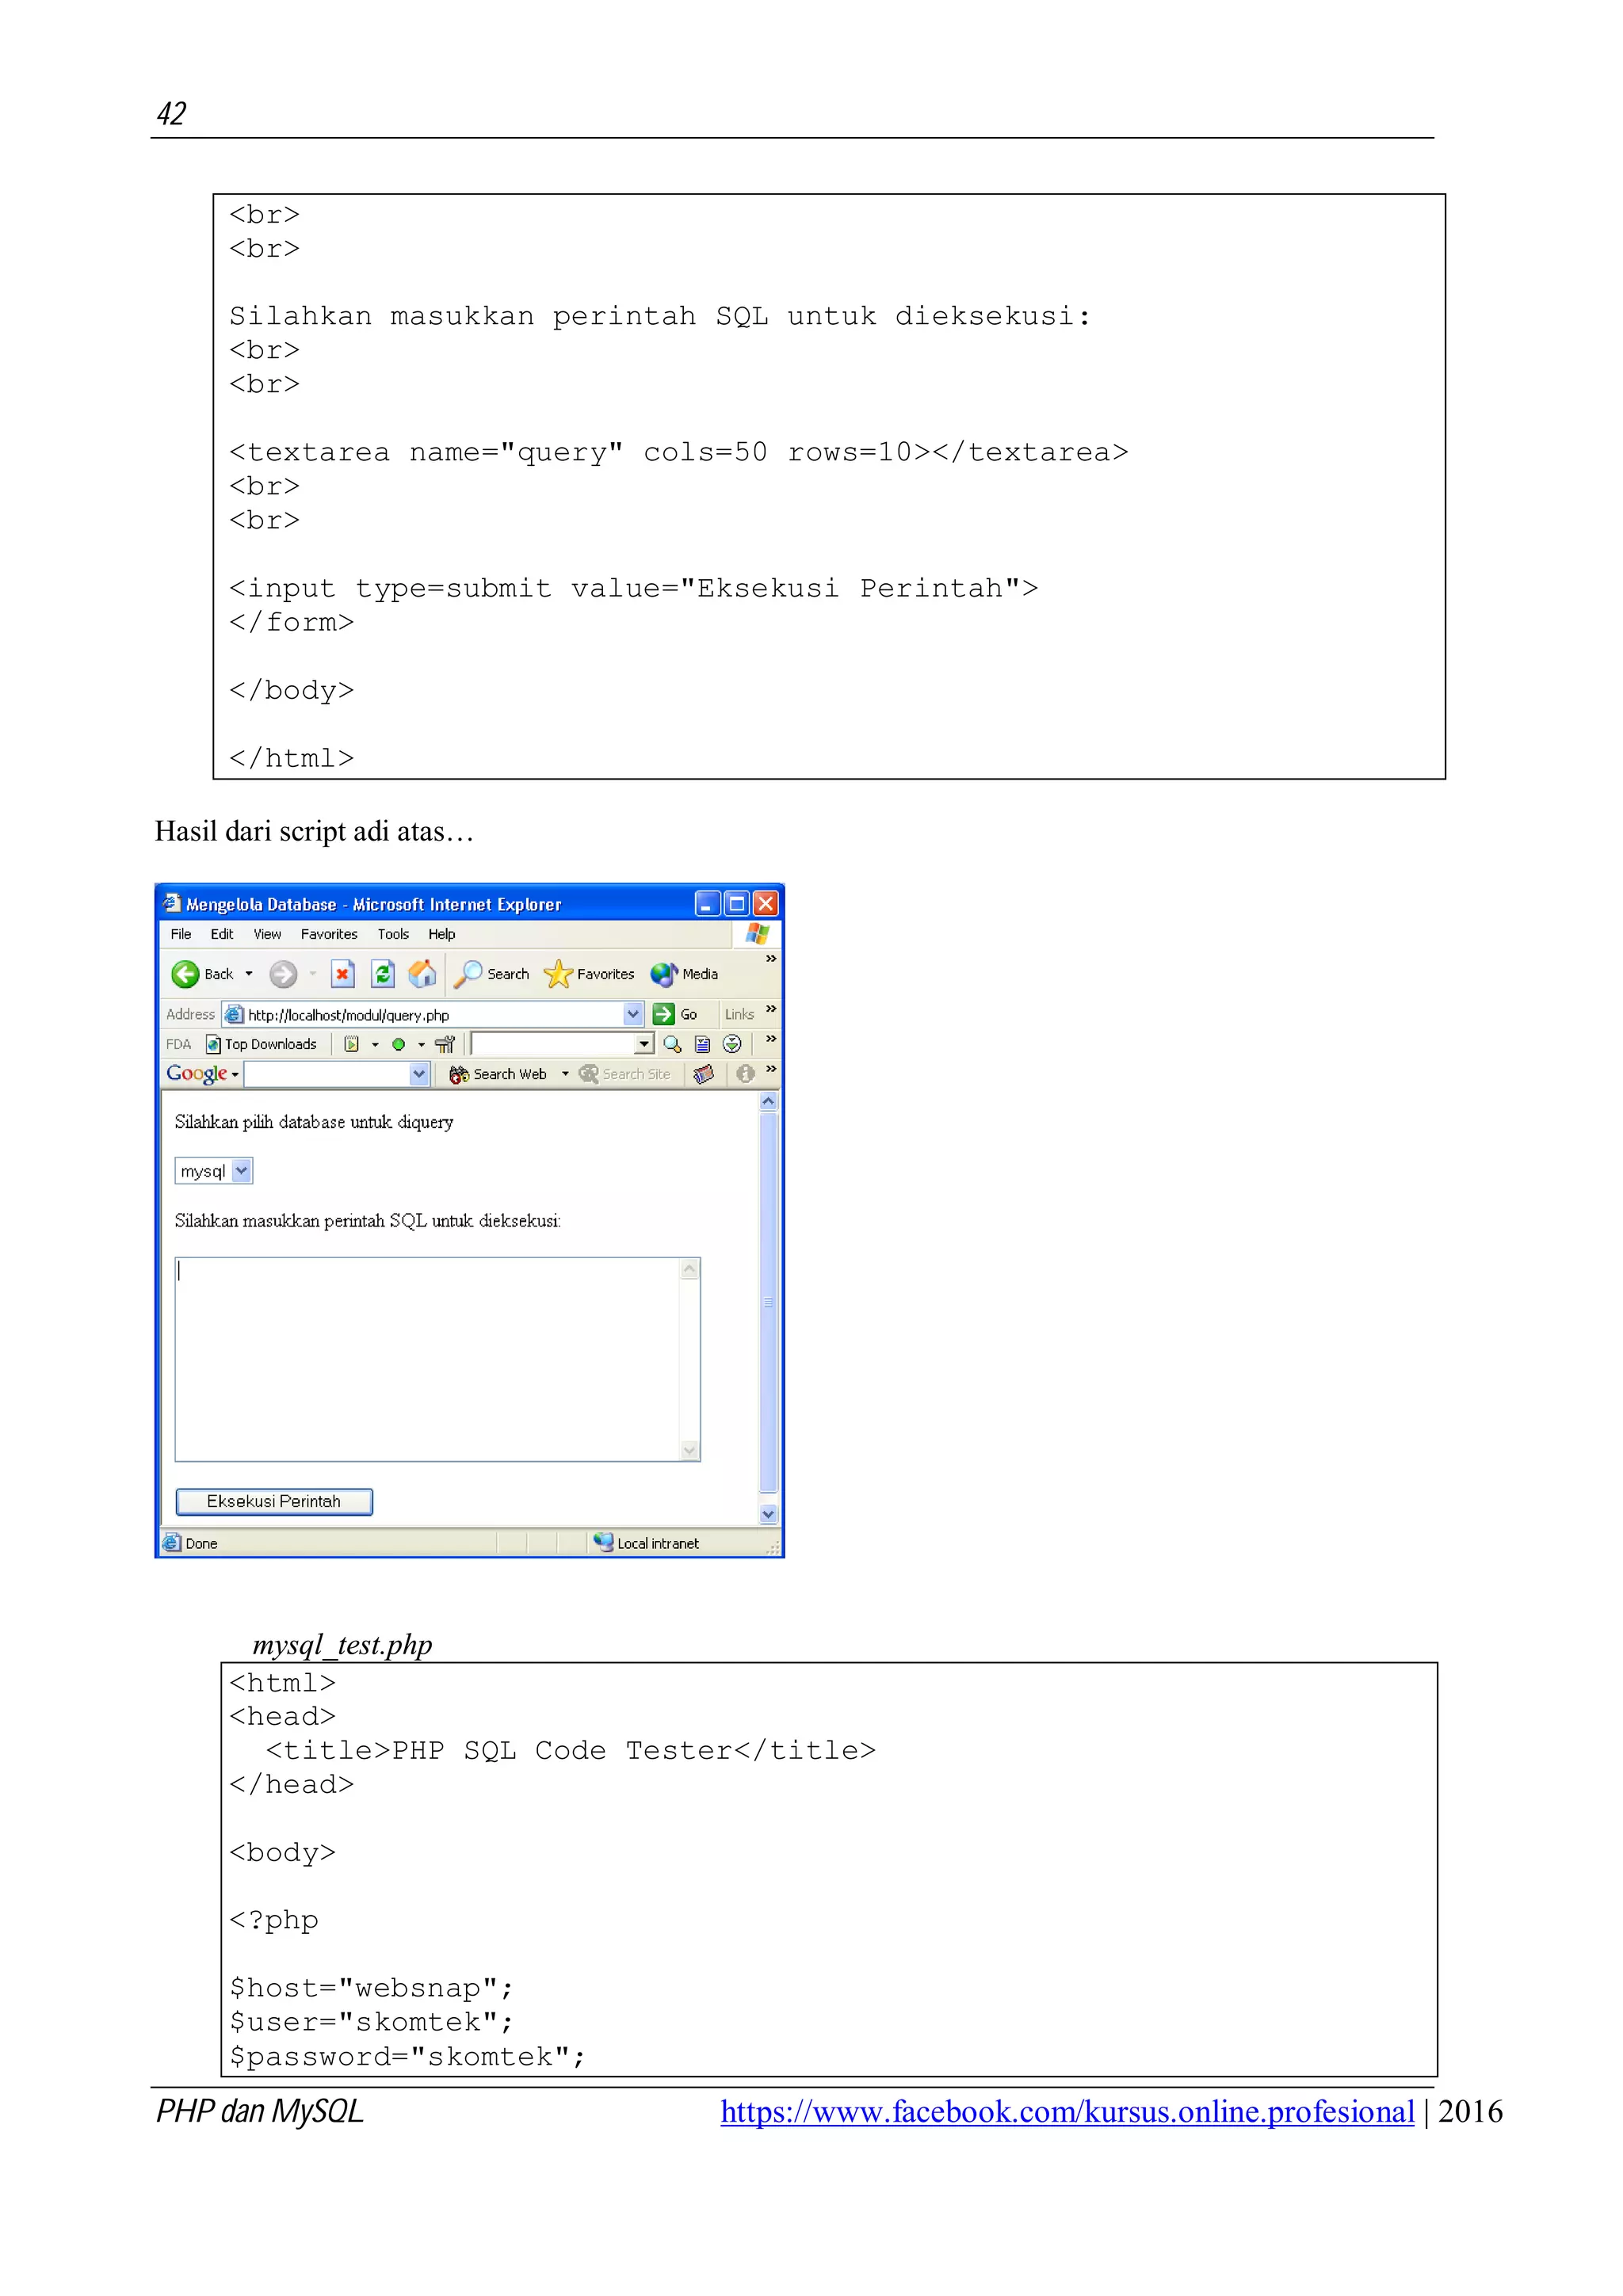The height and width of the screenshot is (2296, 1623).
Task: Click the Windows flag logo in the menu bar
Action: click(757, 934)
